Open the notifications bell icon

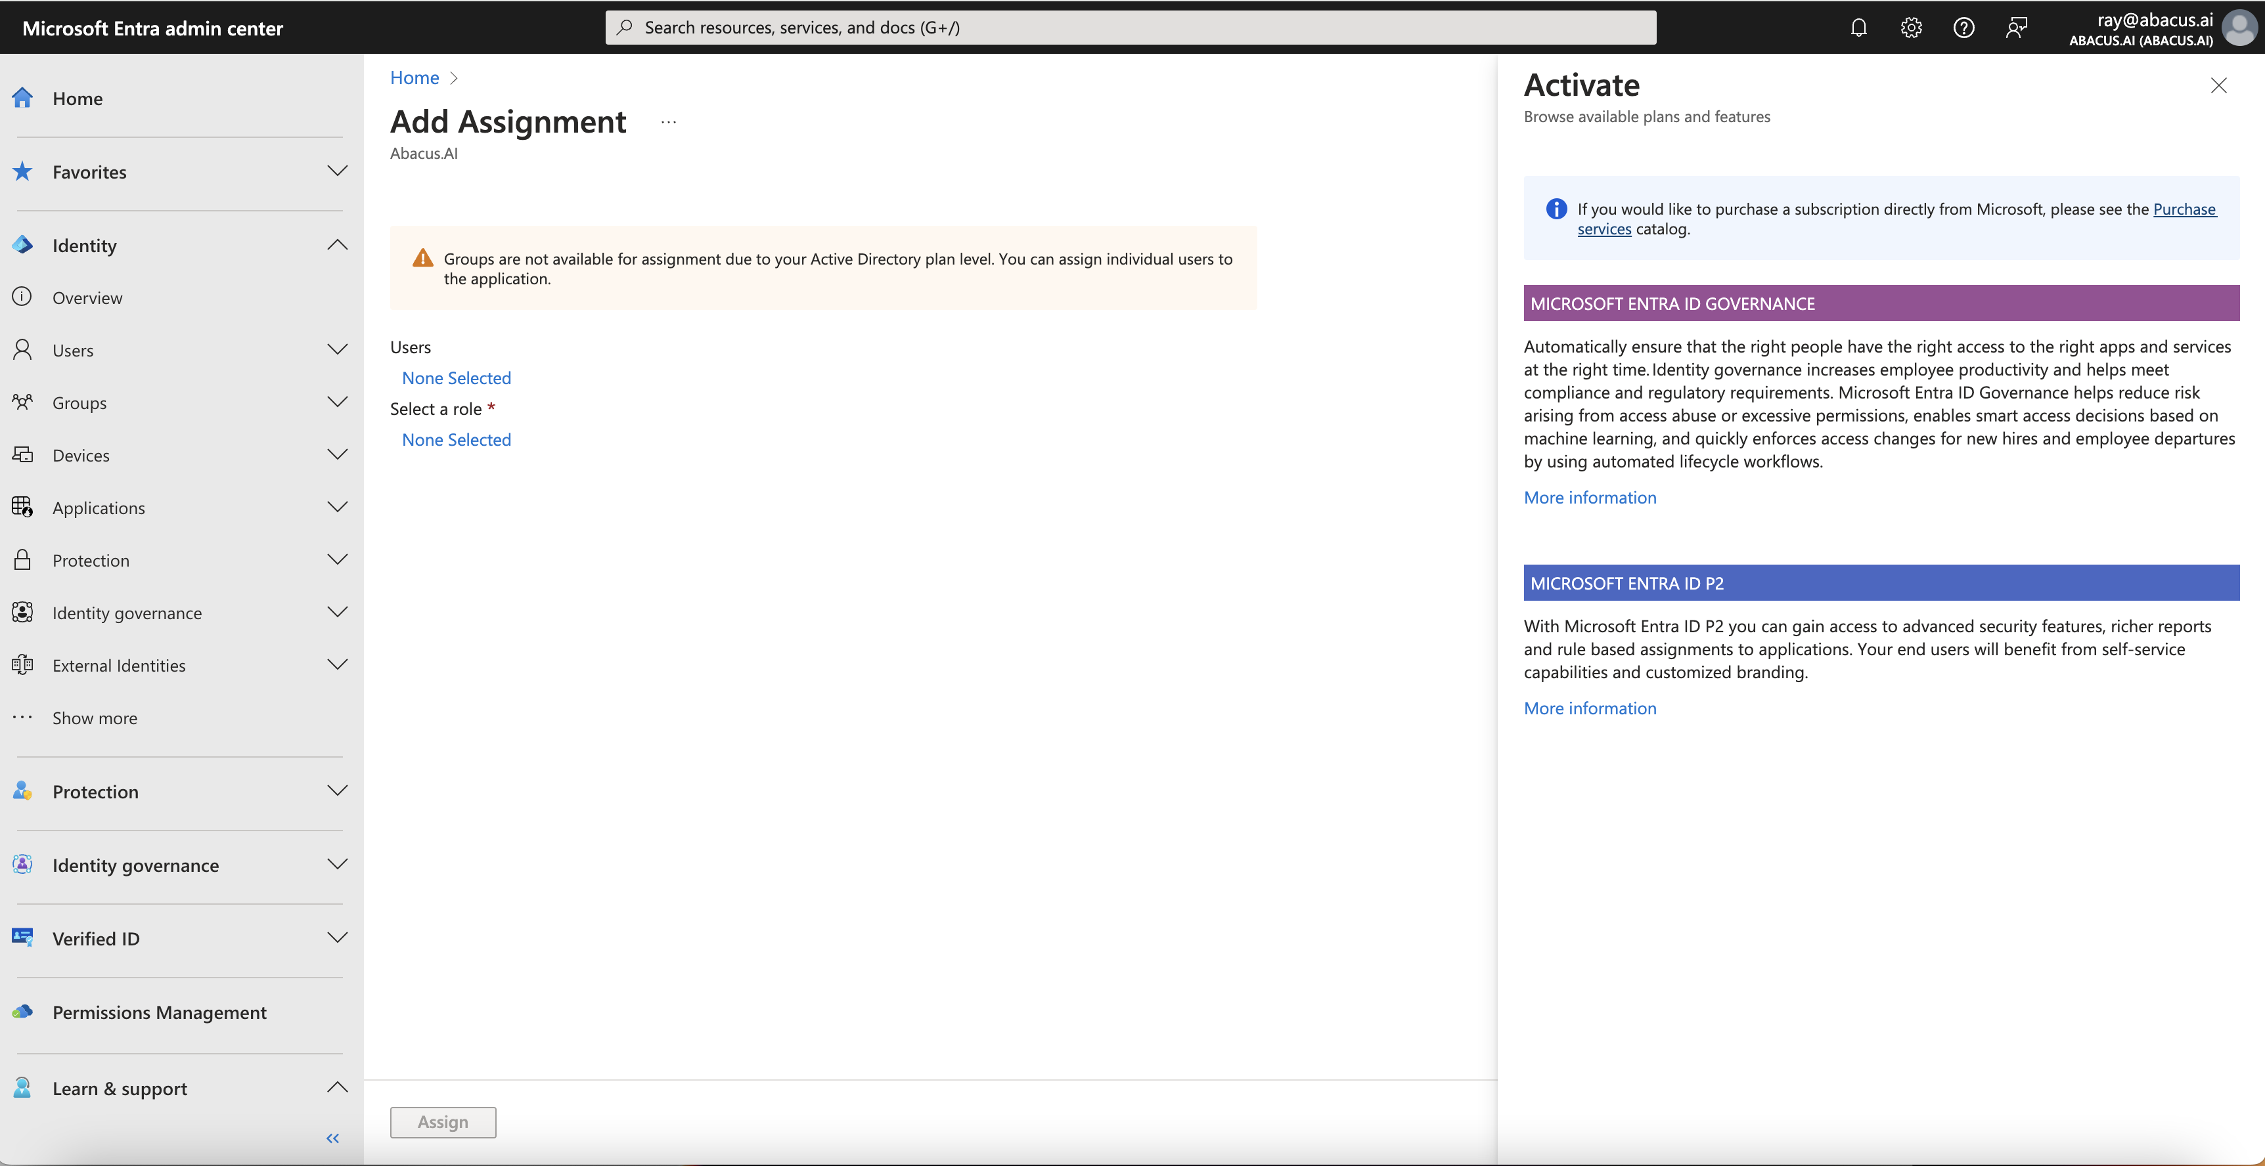pos(1859,27)
